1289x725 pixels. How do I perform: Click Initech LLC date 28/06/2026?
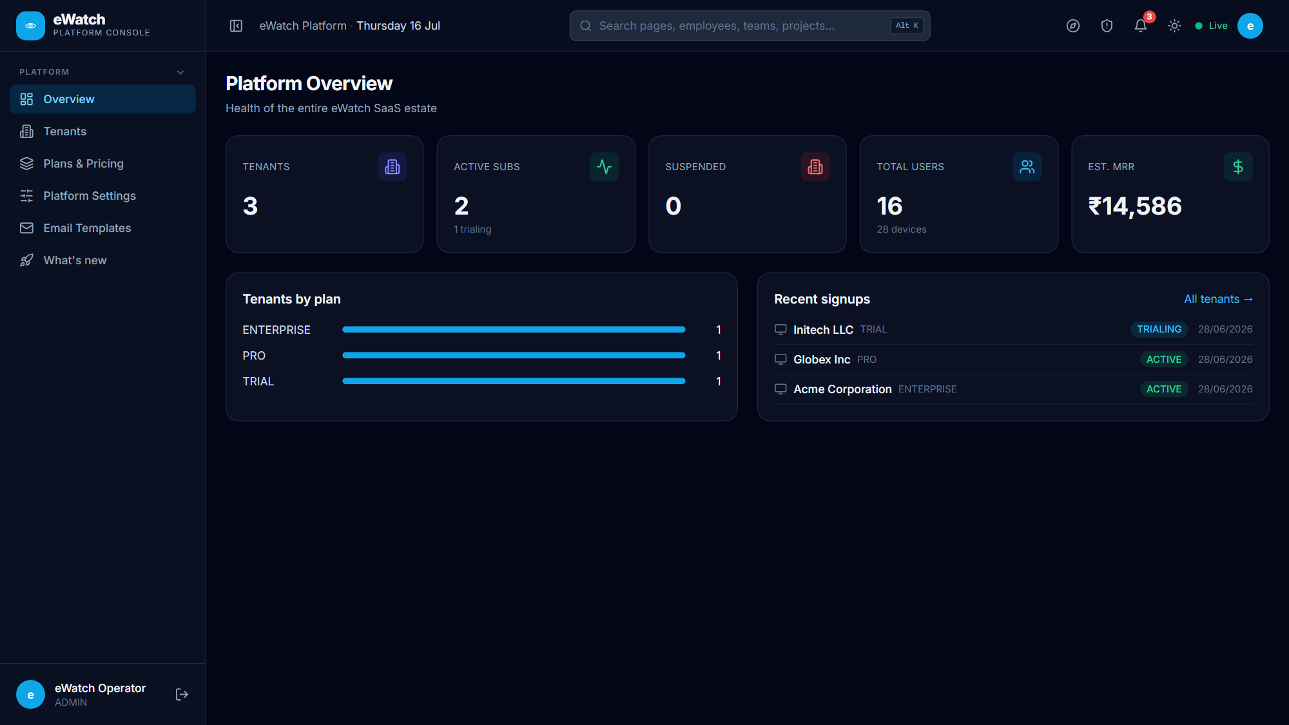[x=1225, y=329]
